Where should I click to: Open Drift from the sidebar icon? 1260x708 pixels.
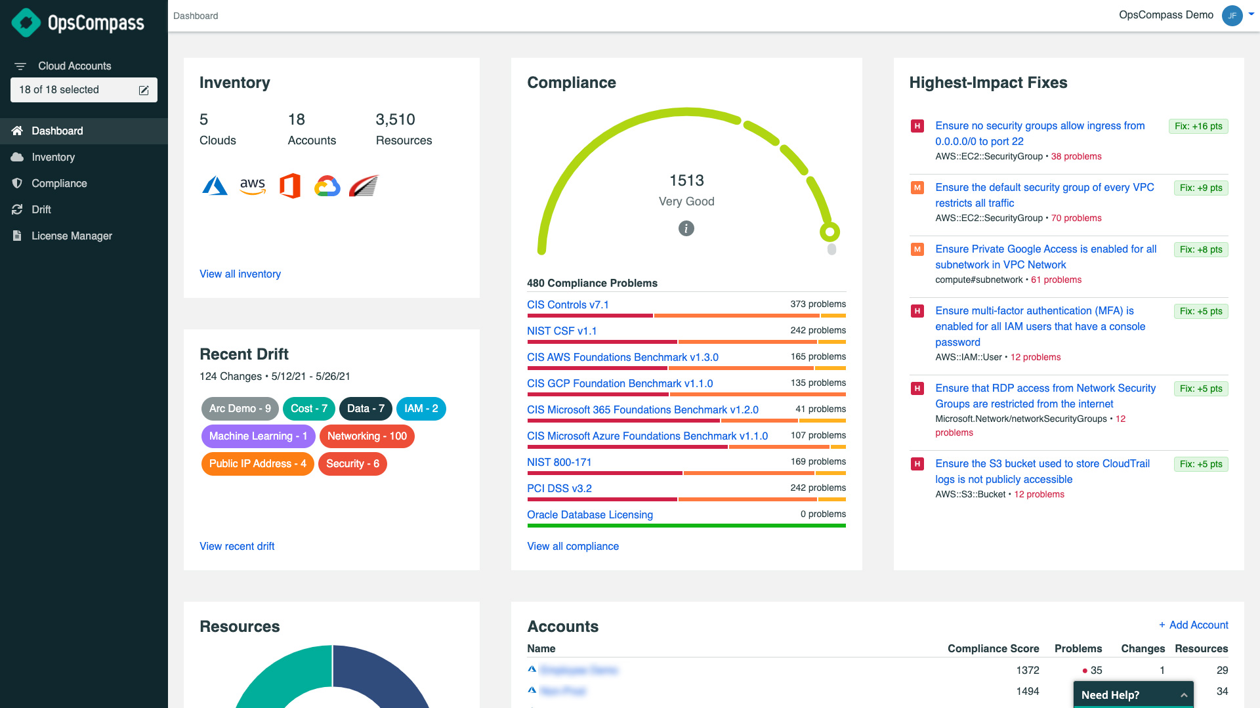[x=18, y=209]
